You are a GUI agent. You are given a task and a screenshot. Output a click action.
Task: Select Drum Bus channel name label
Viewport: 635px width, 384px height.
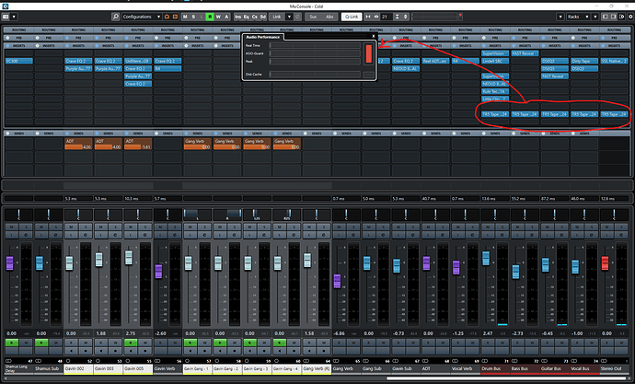click(x=495, y=368)
